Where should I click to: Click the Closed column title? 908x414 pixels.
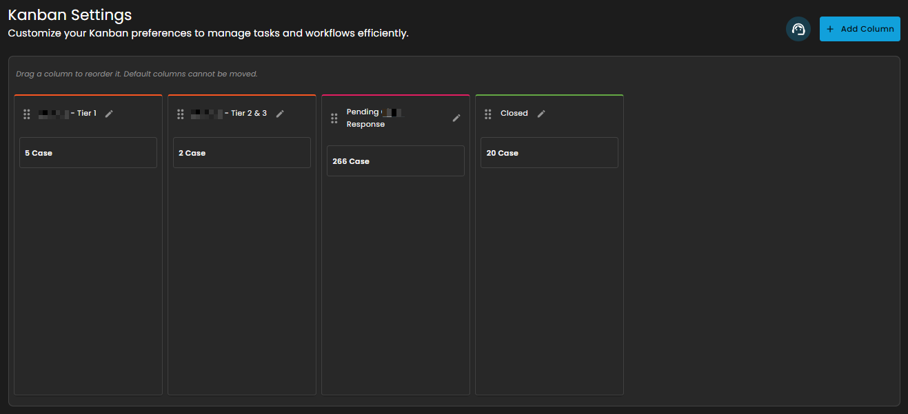(x=514, y=114)
